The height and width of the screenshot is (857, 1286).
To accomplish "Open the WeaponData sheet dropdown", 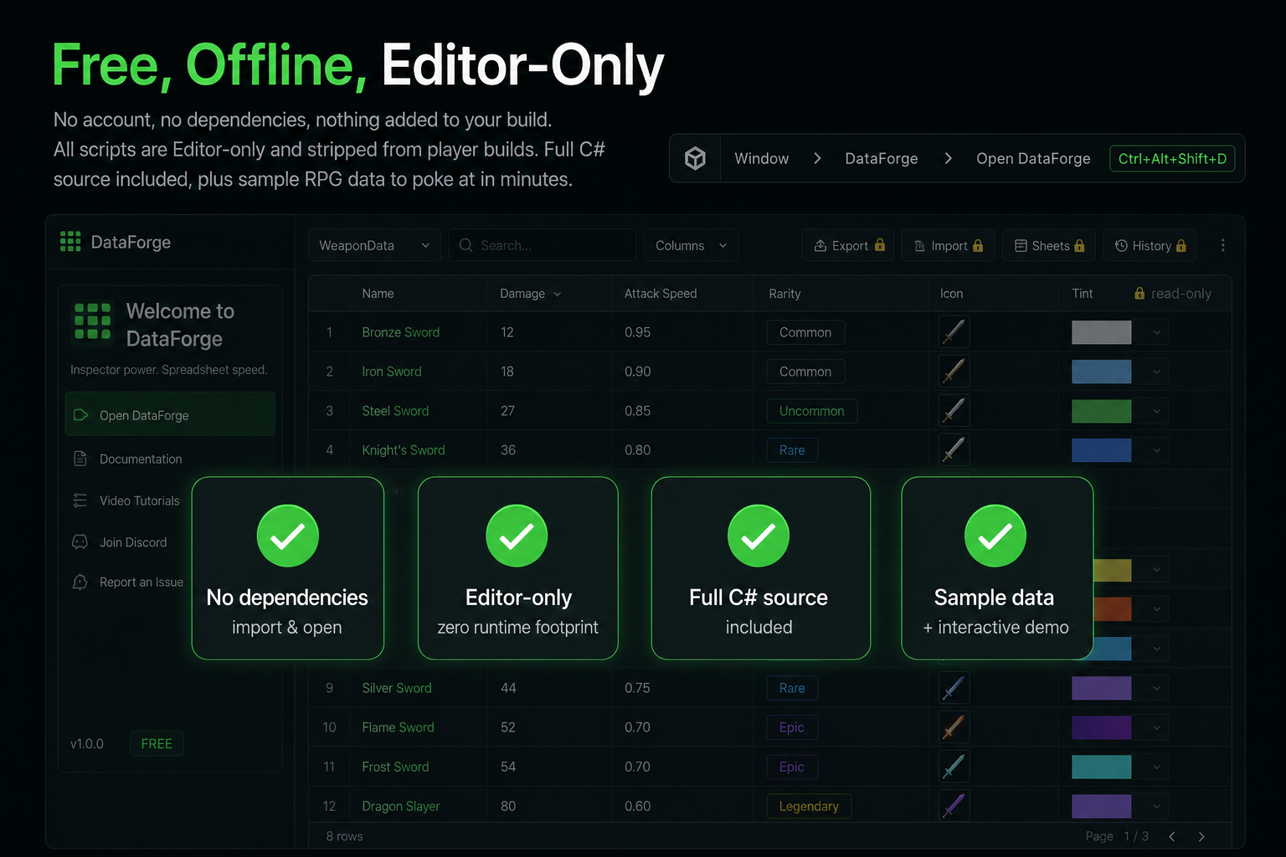I will pos(374,245).
